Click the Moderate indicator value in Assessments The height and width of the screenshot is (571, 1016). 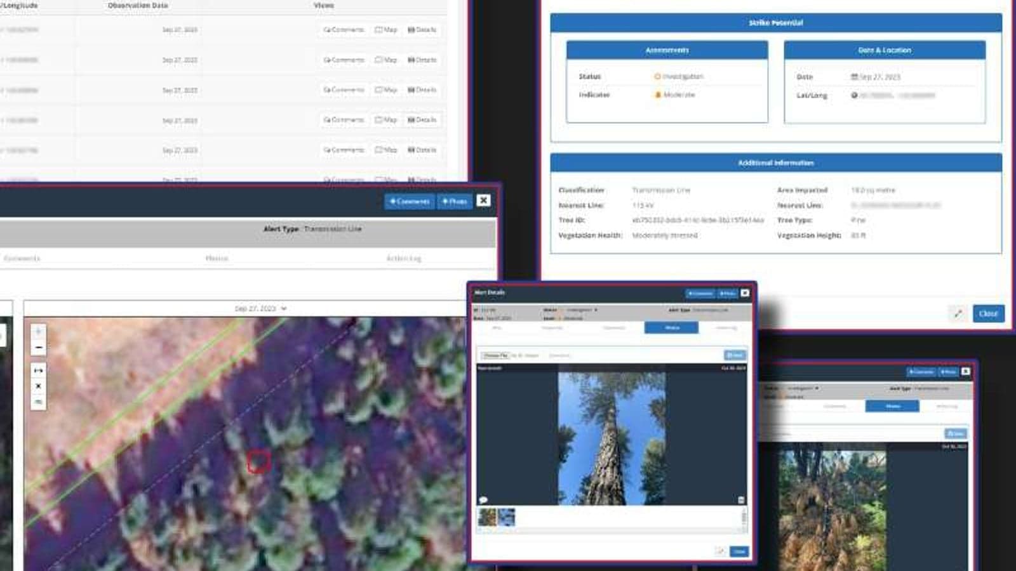(675, 95)
